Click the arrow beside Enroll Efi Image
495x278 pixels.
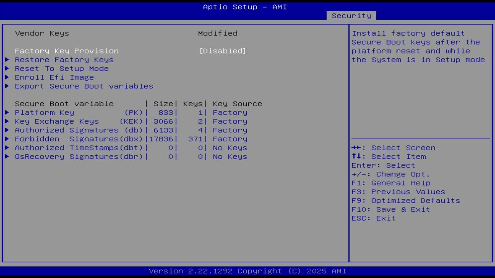click(x=7, y=77)
